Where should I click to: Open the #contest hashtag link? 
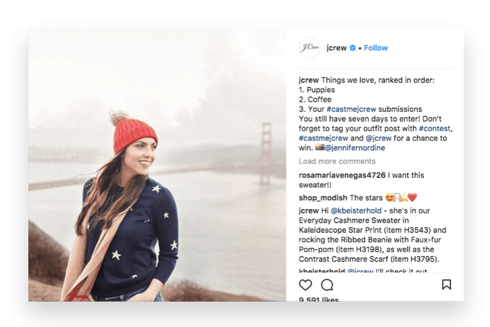[x=435, y=128]
